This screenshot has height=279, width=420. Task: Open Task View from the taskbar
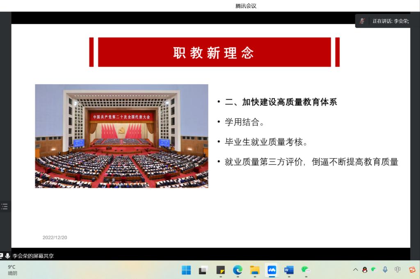point(203,270)
